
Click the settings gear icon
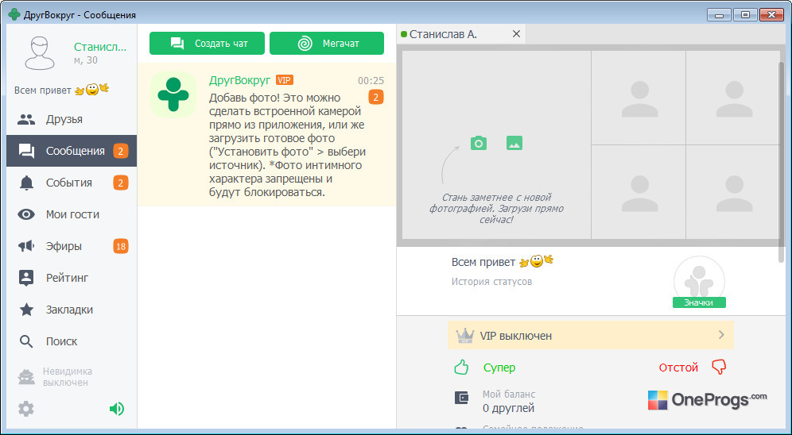(25, 408)
